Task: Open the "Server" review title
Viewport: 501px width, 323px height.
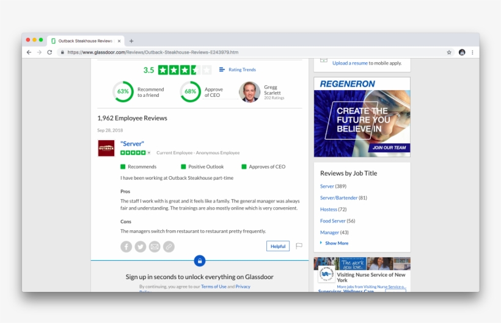Action: (x=132, y=144)
